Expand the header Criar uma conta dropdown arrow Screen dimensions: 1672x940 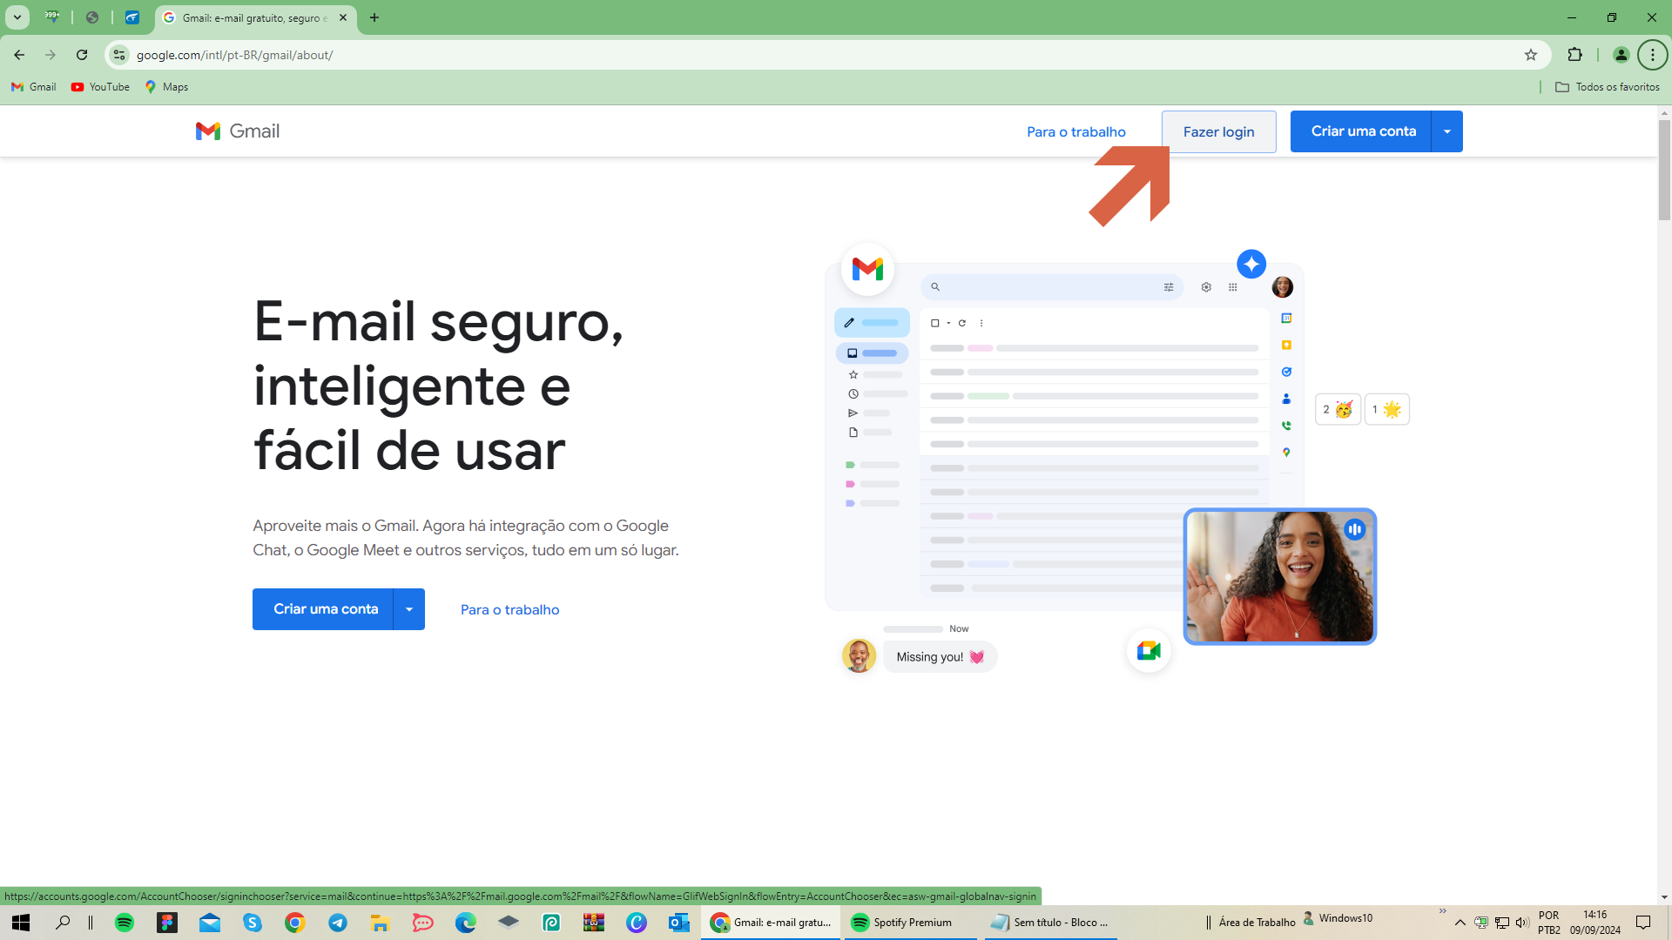[1447, 131]
